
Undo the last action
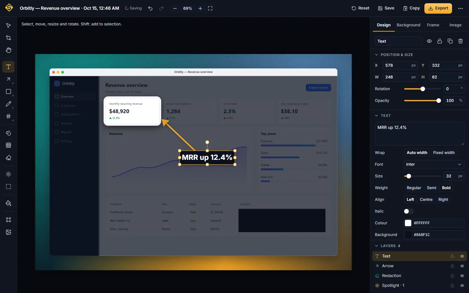(x=150, y=8)
